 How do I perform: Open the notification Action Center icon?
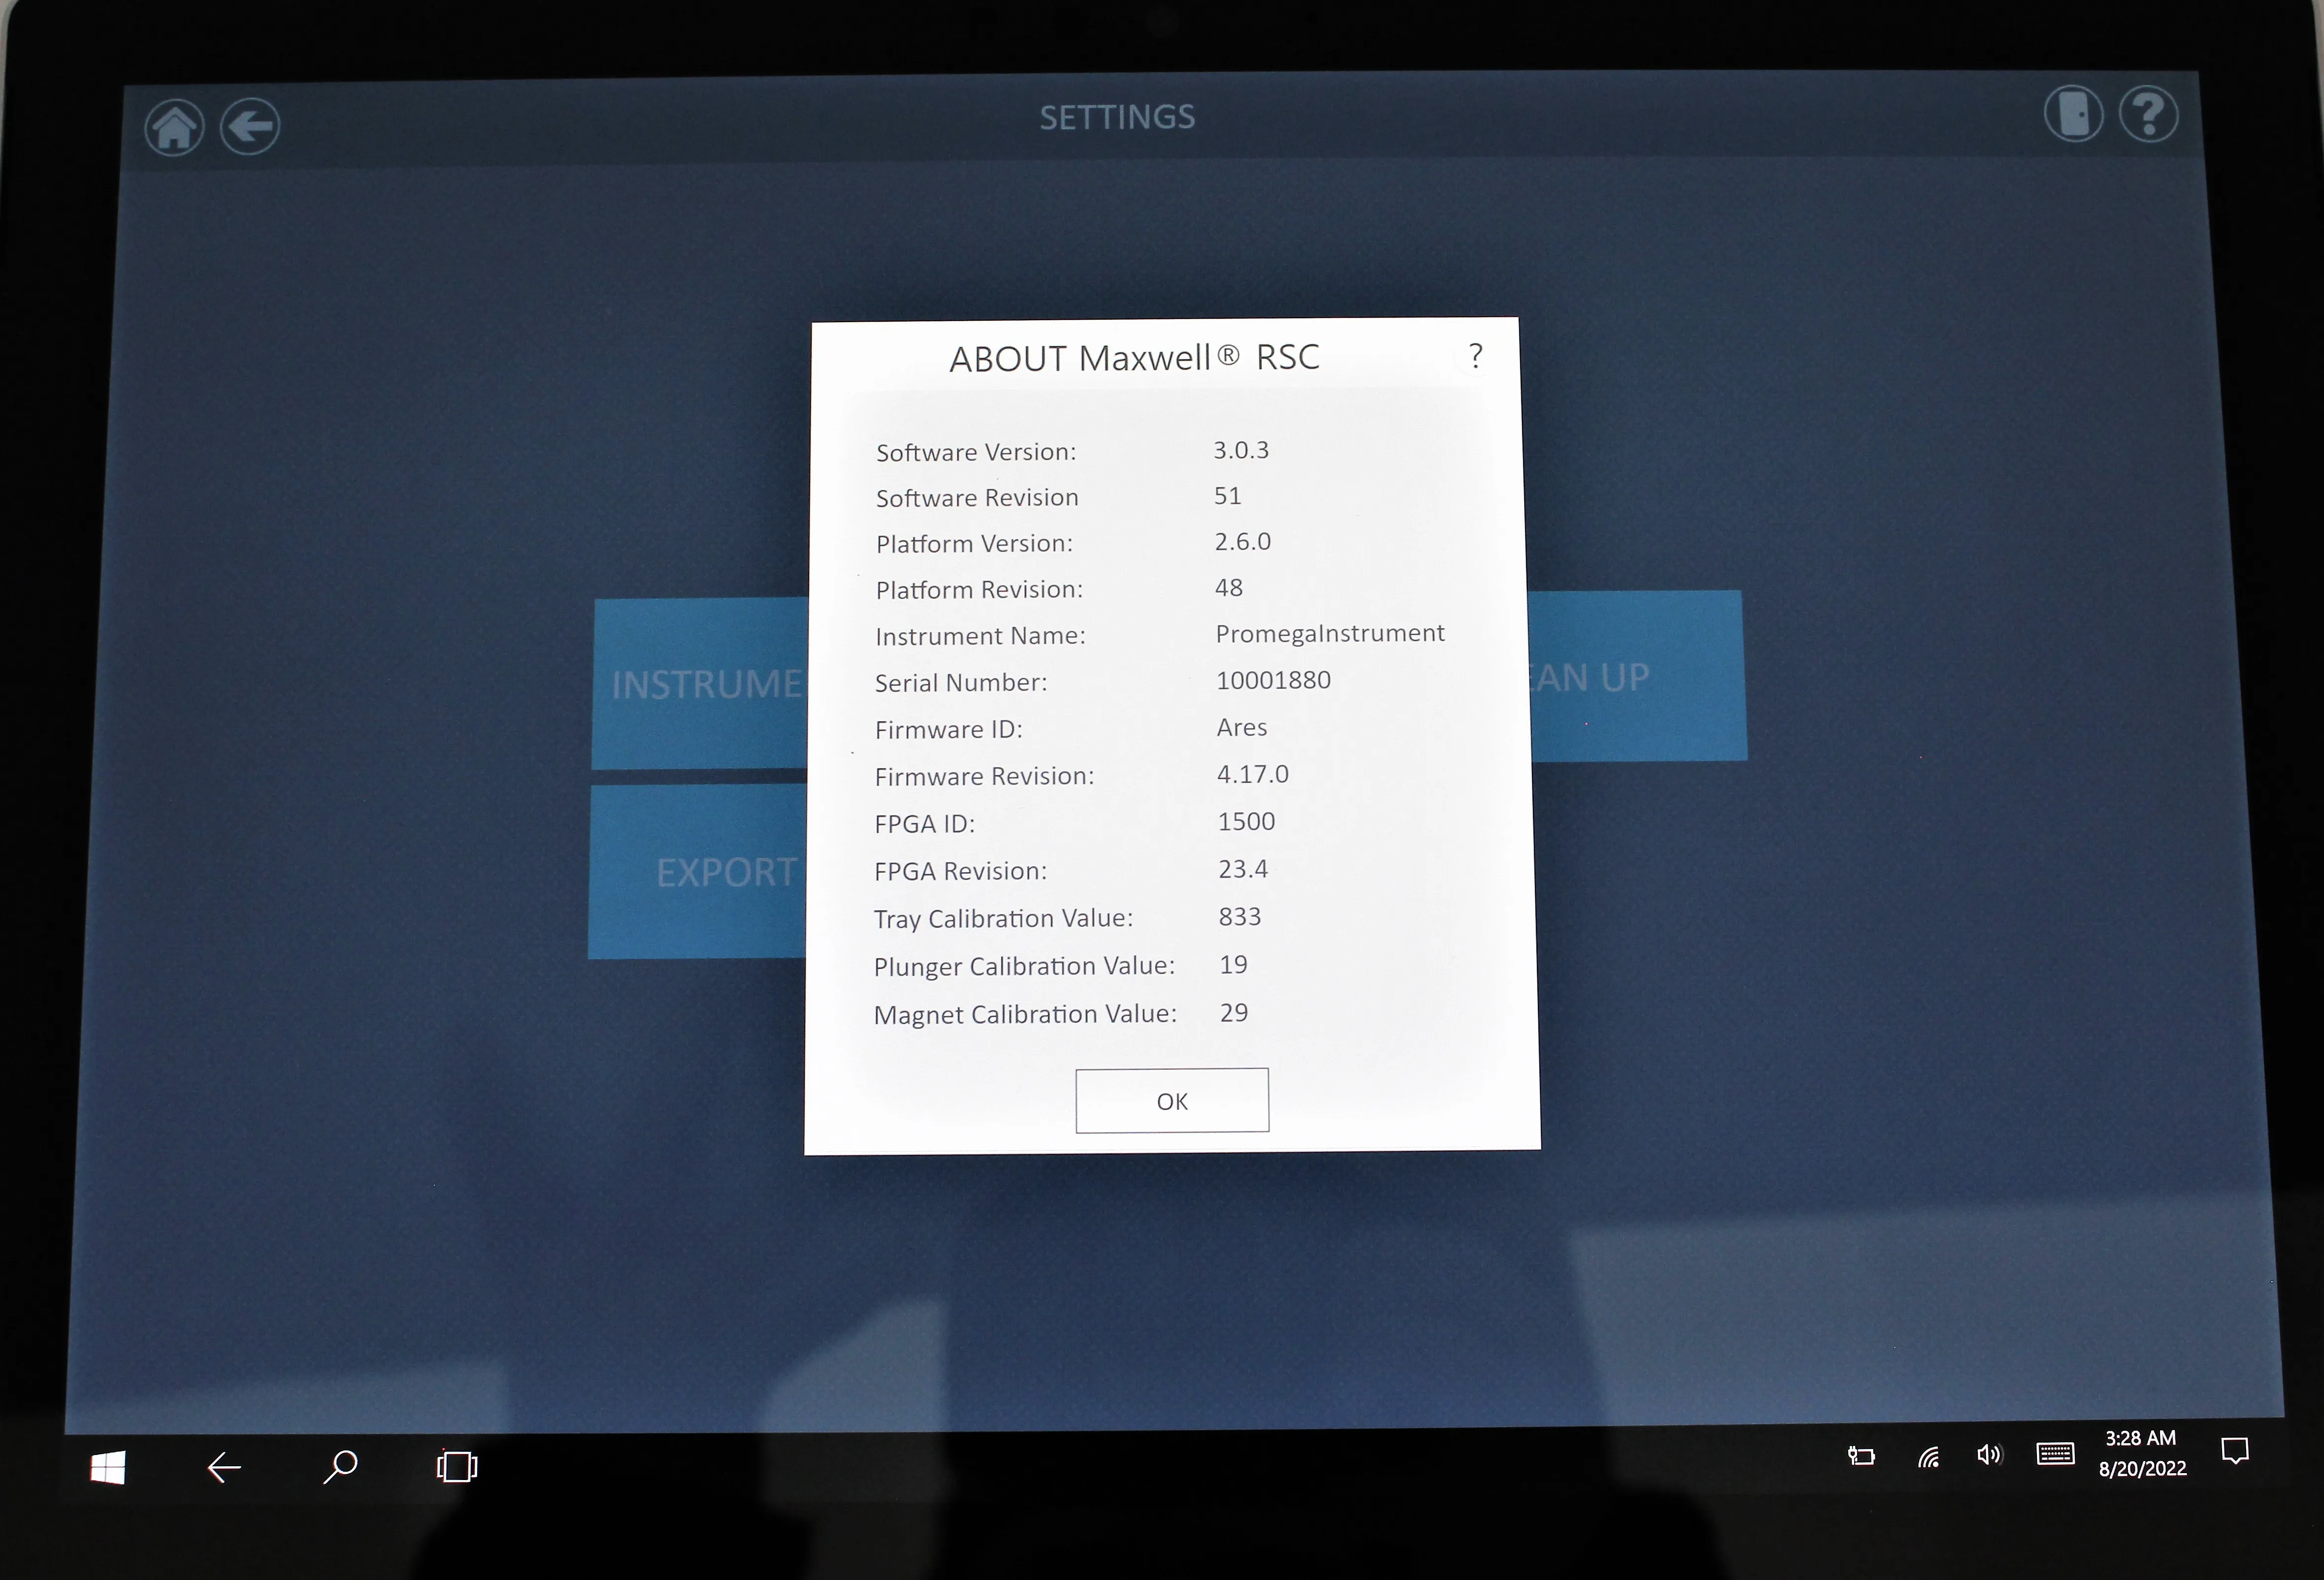[2235, 1451]
